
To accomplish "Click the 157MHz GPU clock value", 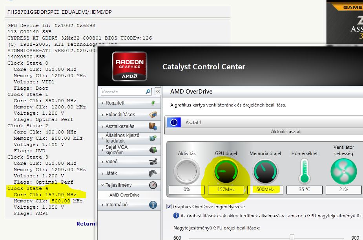I will (x=226, y=189).
